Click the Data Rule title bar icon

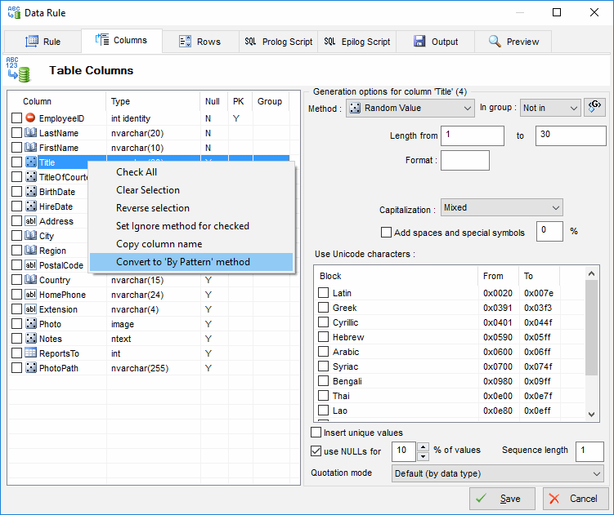14,12
